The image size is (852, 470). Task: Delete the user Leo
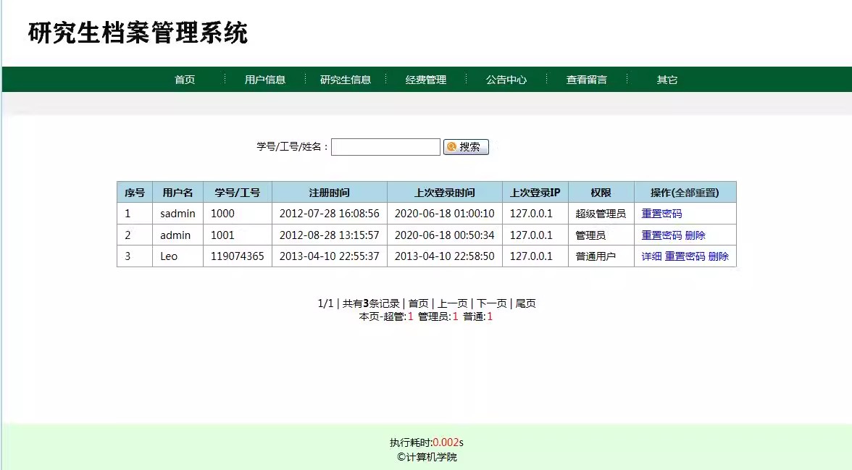719,256
